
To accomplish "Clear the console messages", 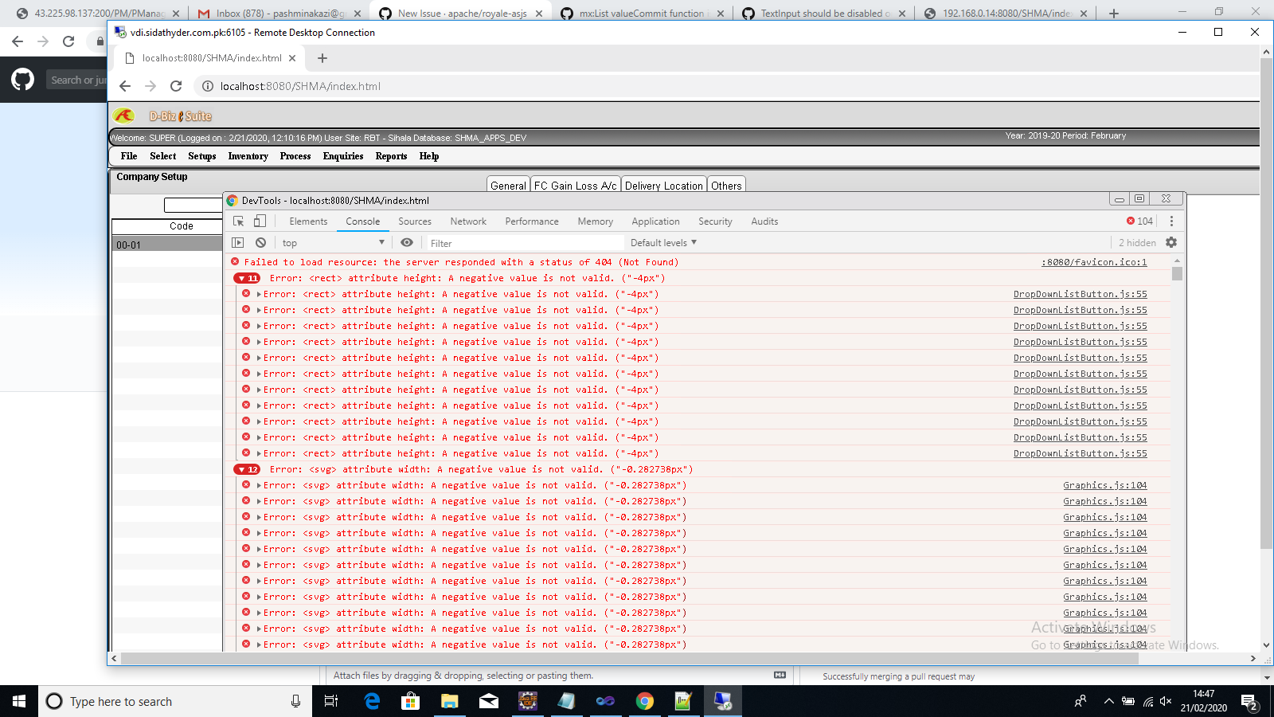I will tap(260, 242).
